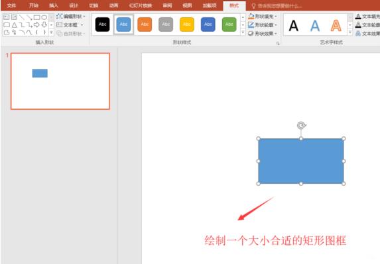Switch to the Transitions (切换) tab
Screen dimensions: 380x264
coord(94,5)
